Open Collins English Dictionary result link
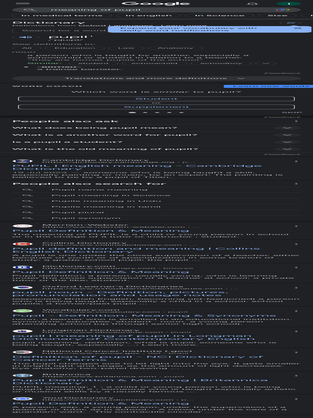The height and width of the screenshot is (418, 313). [136, 250]
